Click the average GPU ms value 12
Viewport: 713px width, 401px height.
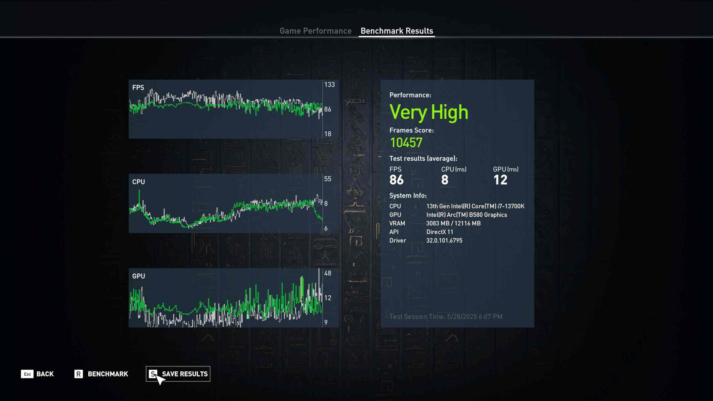click(x=500, y=180)
